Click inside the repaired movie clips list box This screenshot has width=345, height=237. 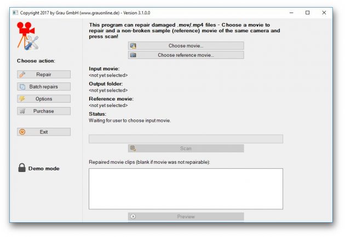point(186,189)
